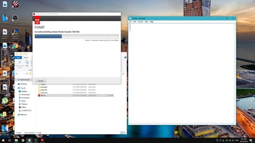Select Local Disk (C:) in sidebar
This screenshot has height=143, width=255.
[x=25, y=110]
